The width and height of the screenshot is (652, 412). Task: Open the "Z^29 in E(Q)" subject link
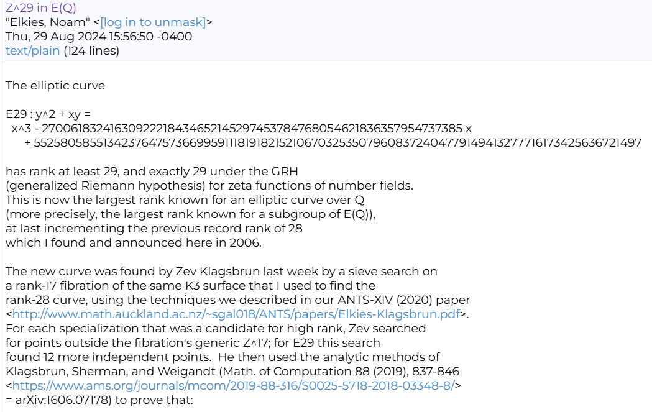tap(41, 8)
